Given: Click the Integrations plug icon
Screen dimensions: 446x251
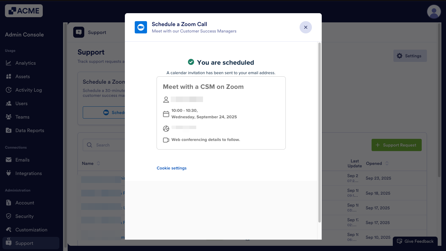Looking at the screenshot, I should click(x=9, y=173).
